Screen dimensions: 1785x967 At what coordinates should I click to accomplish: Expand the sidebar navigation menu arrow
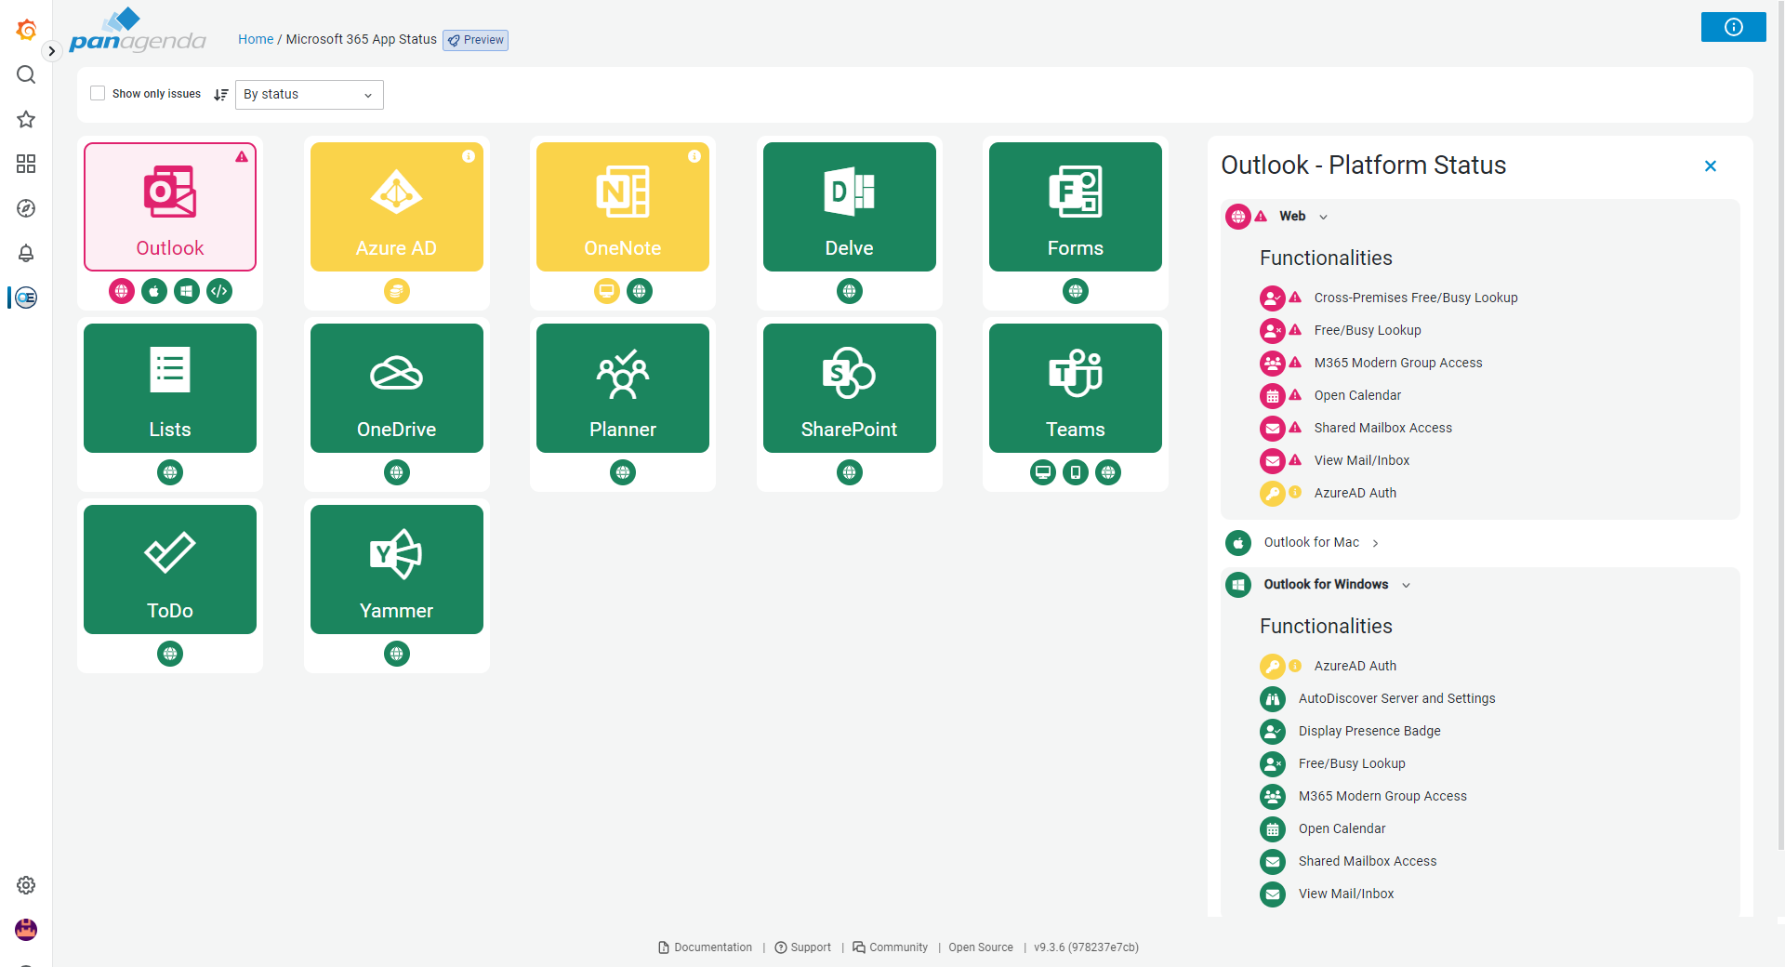52,51
